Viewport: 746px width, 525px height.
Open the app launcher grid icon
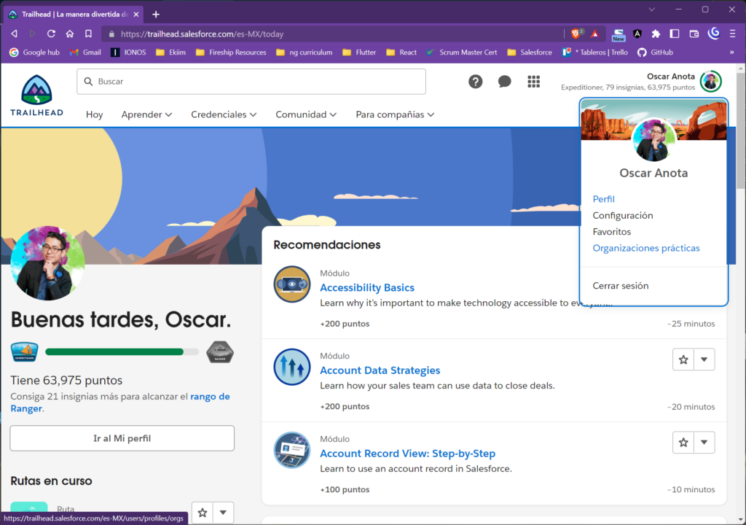click(x=533, y=82)
